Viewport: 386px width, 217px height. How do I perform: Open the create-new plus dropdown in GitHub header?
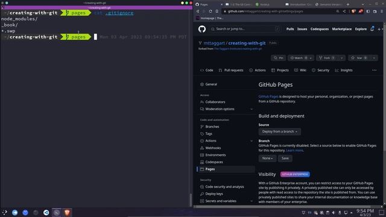pyautogui.click(x=380, y=29)
